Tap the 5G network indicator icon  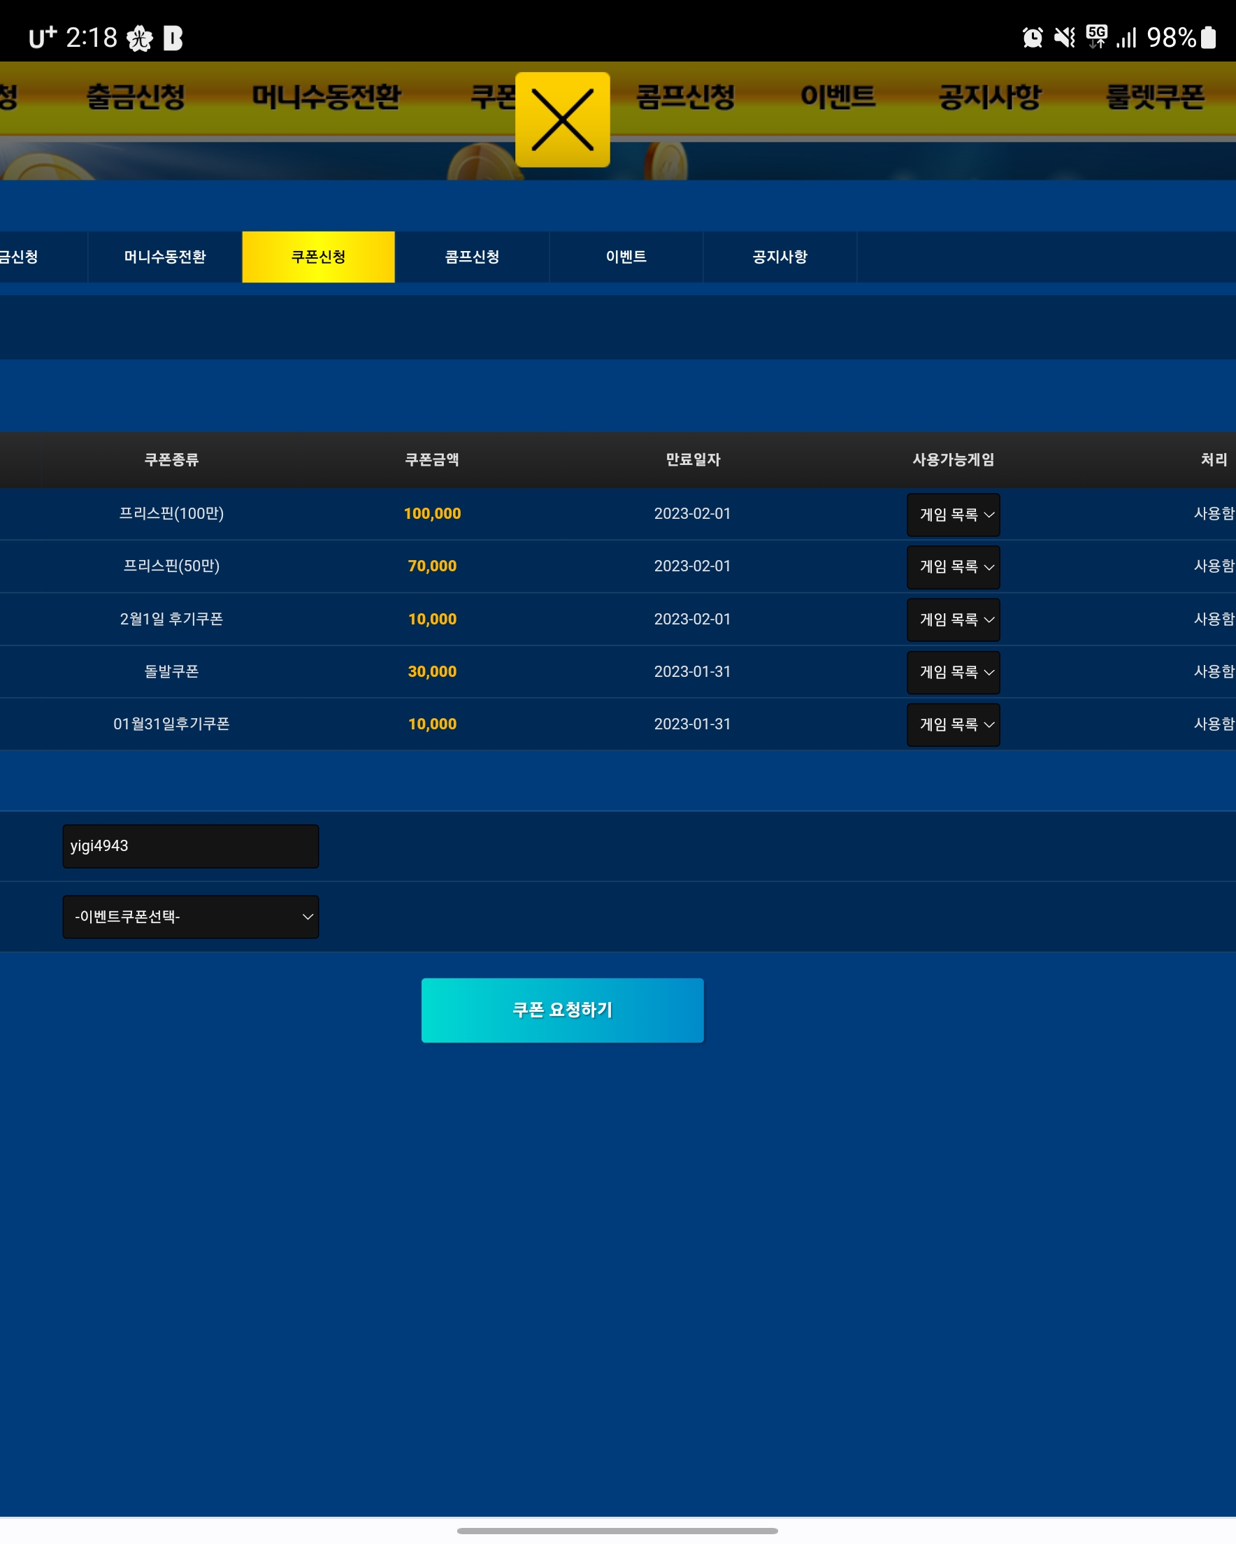(1096, 36)
